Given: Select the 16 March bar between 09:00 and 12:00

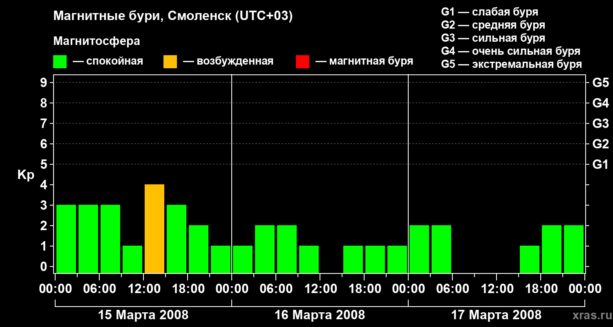Looking at the screenshot, I should coord(309,259).
